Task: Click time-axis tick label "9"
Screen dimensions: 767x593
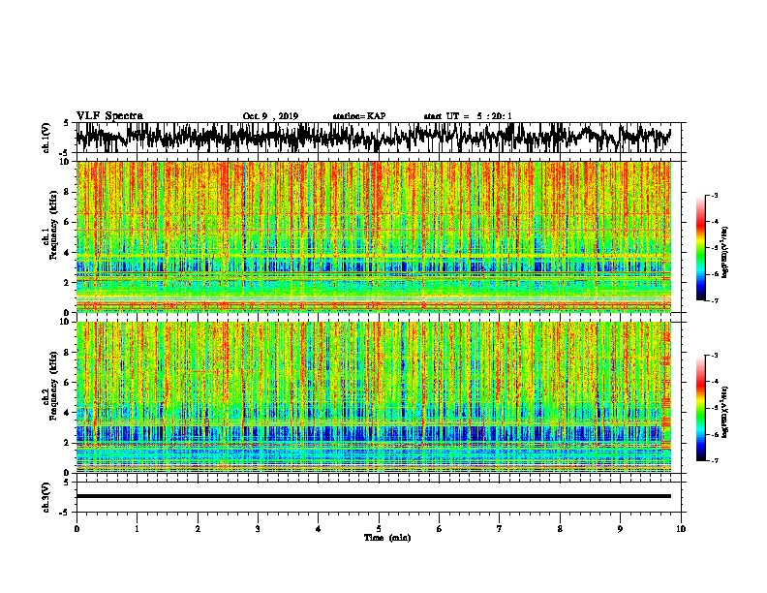Action: (620, 529)
